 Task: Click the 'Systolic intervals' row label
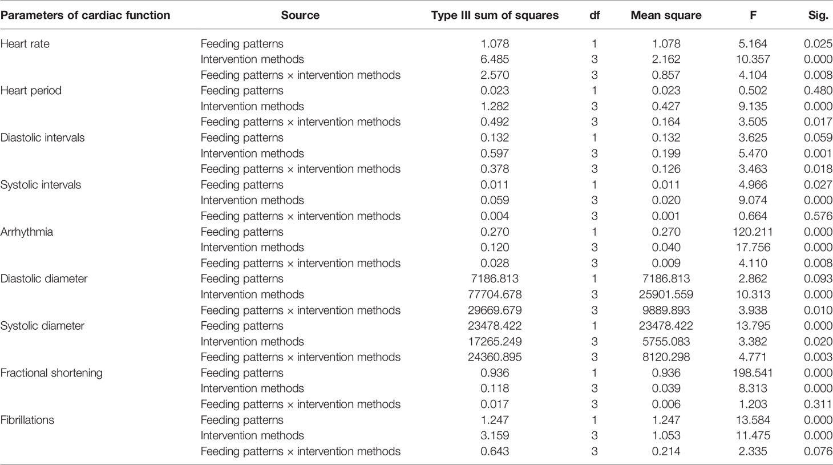41,185
